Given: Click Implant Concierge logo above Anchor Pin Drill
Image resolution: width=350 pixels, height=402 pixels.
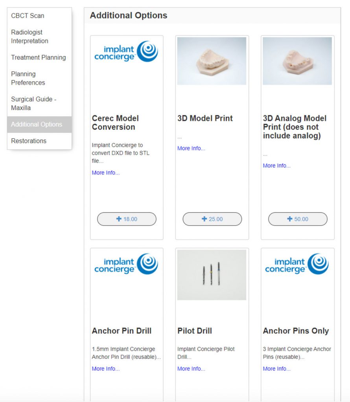Looking at the screenshot, I should tap(126, 264).
